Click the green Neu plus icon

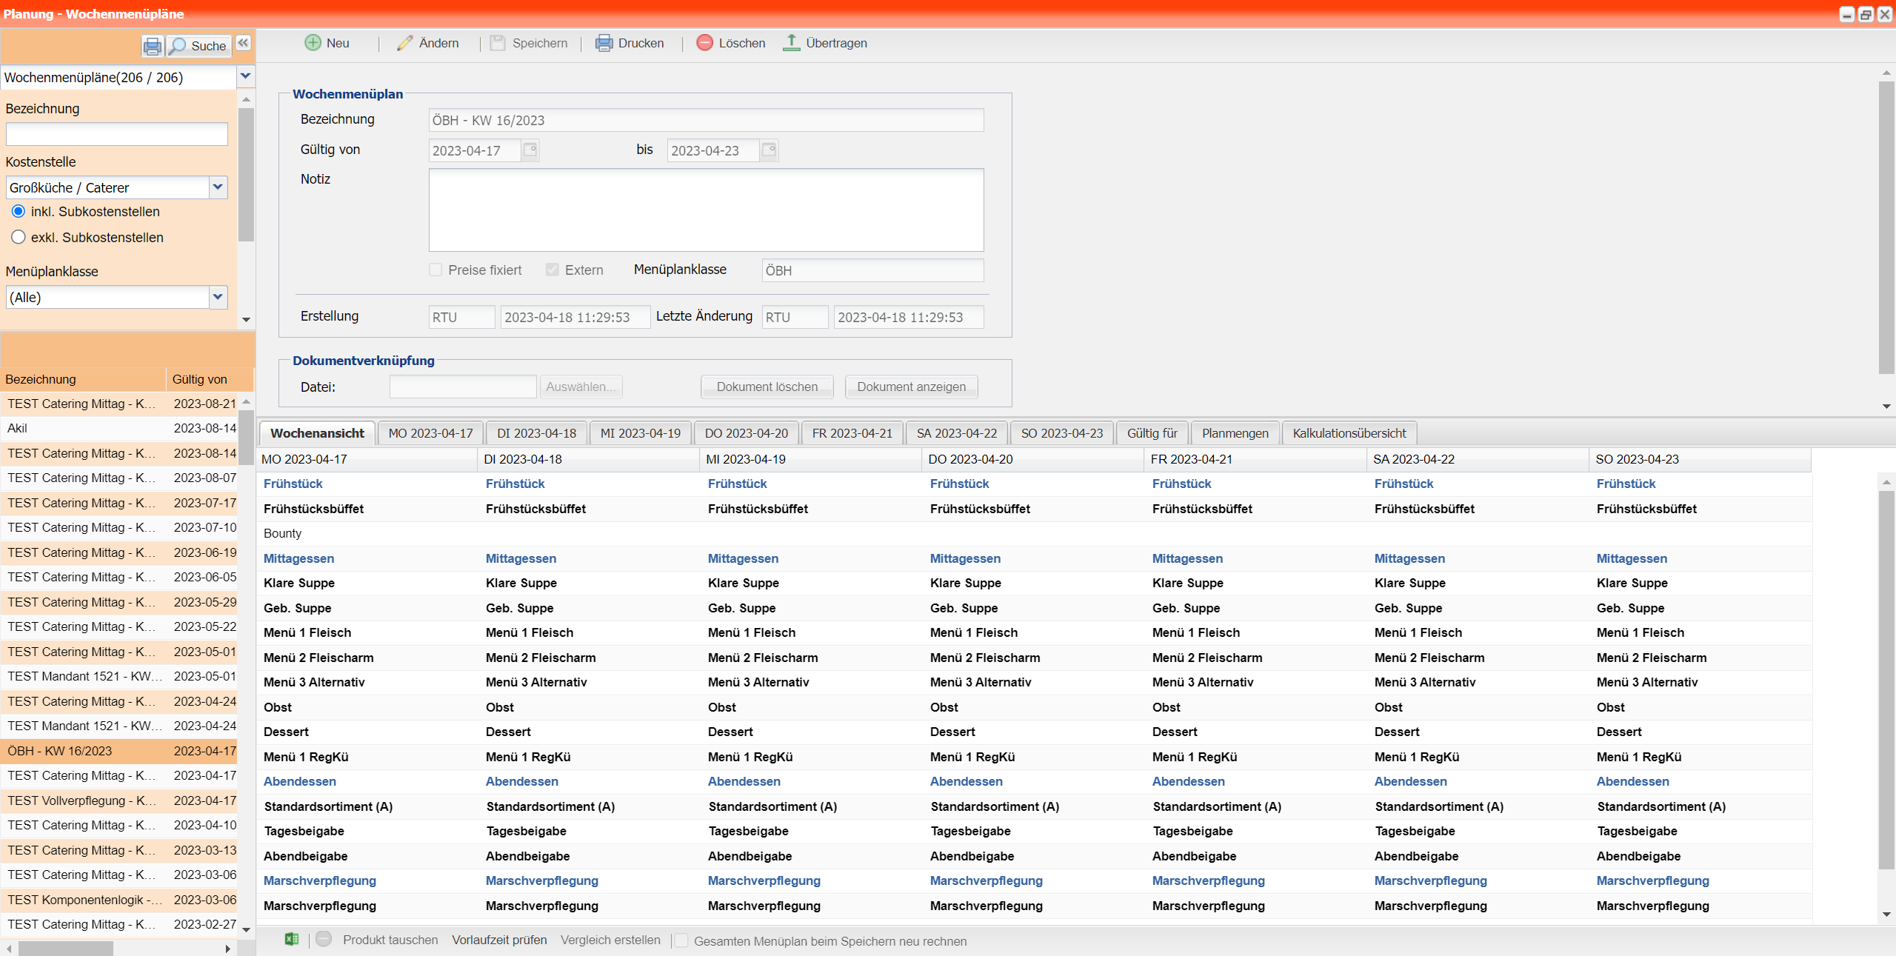tap(313, 43)
